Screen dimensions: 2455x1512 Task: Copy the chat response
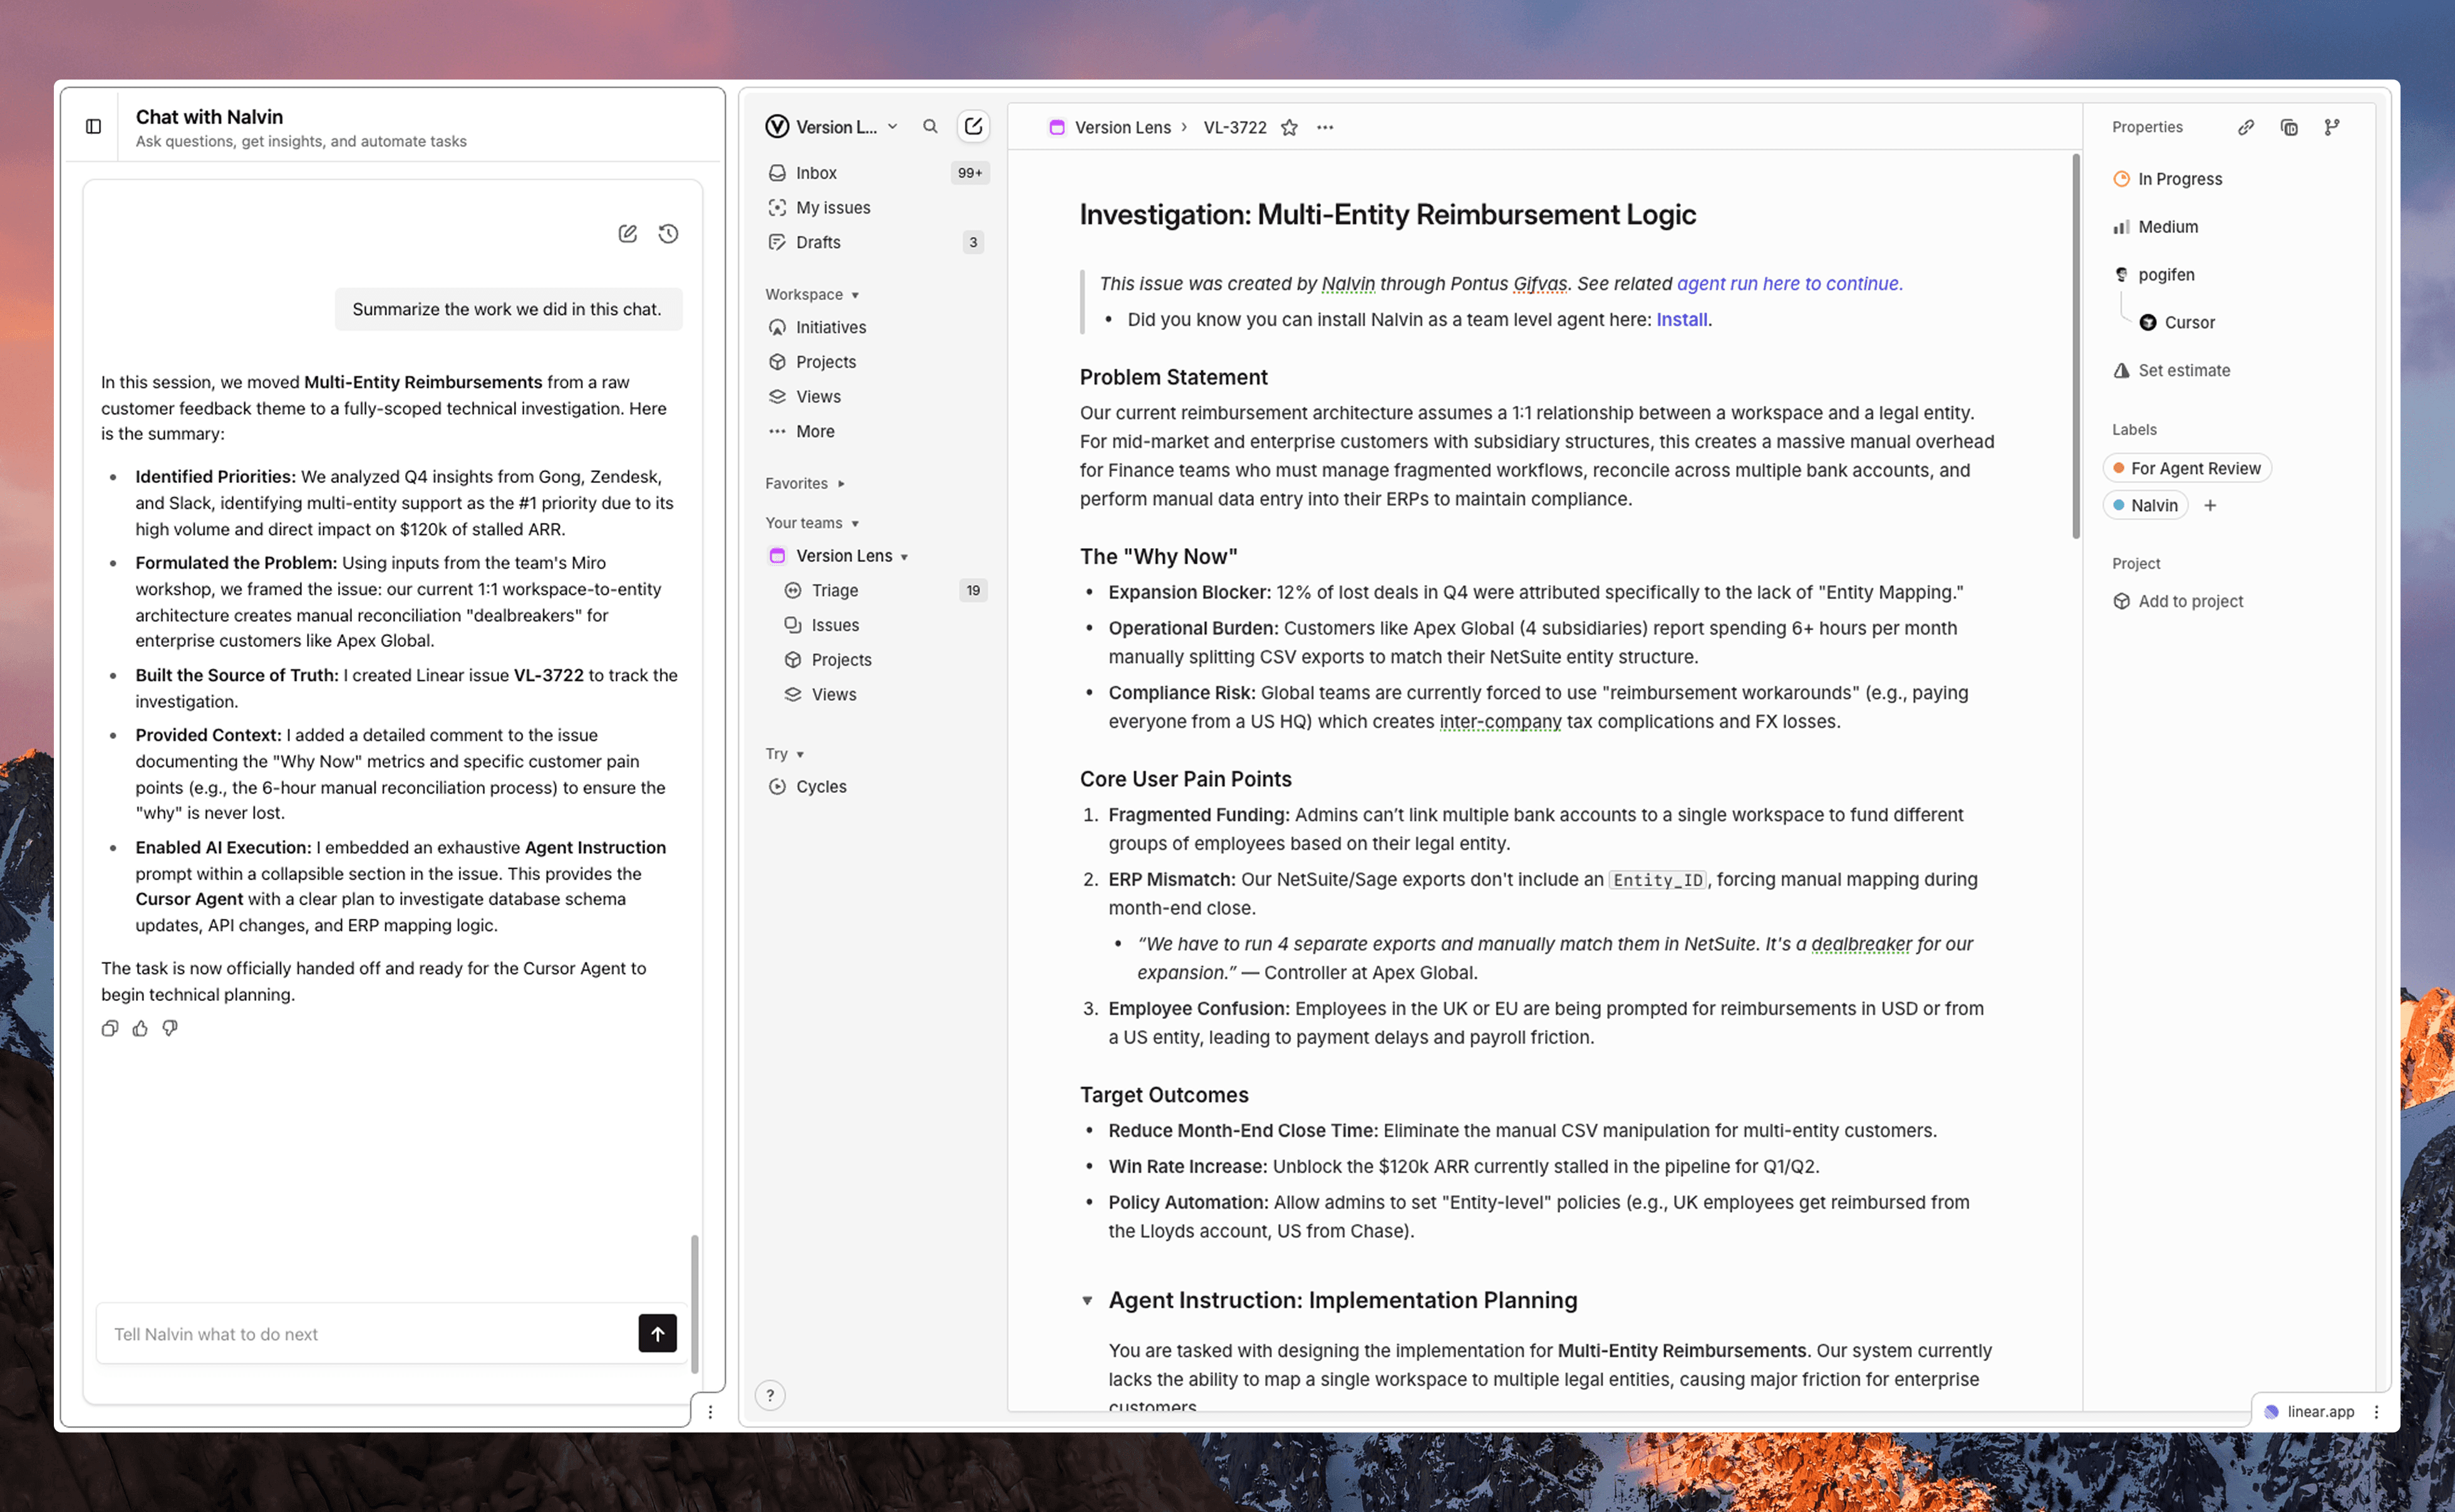click(x=110, y=1028)
